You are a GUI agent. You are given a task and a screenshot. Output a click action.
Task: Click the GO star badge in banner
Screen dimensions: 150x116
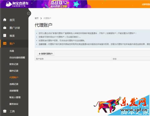pos(76,4)
